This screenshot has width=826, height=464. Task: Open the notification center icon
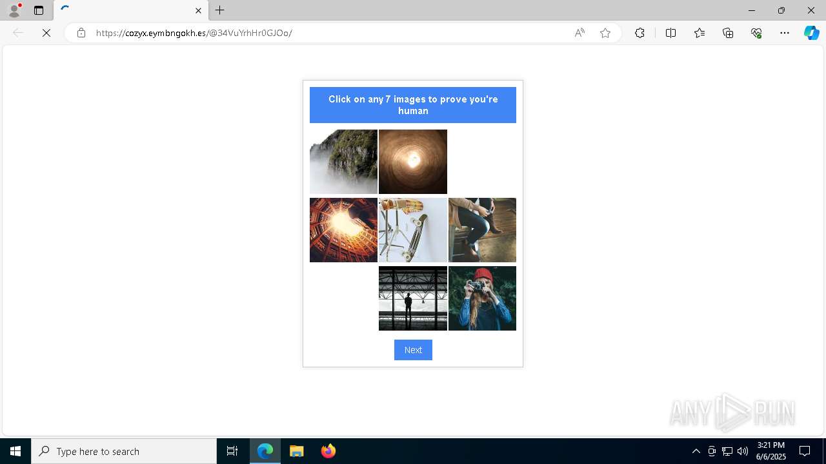[805, 451]
